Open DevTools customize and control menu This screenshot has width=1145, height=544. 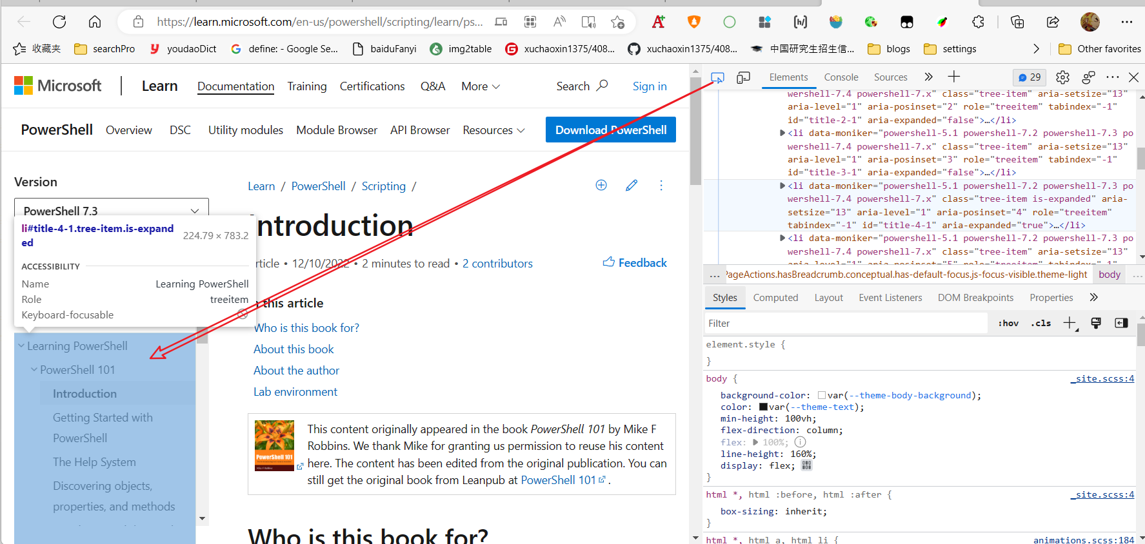click(x=1113, y=77)
